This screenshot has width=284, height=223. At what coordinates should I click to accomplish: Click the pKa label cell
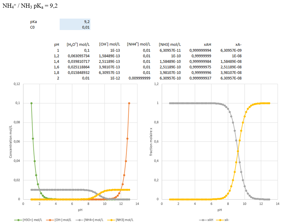point(33,22)
